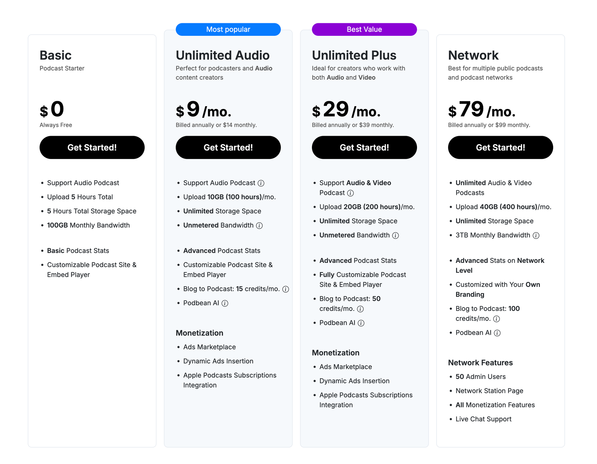The image size is (597, 464).
Task: Open 3TB Monthly Bandwidth info in Network plan
Action: (x=536, y=235)
